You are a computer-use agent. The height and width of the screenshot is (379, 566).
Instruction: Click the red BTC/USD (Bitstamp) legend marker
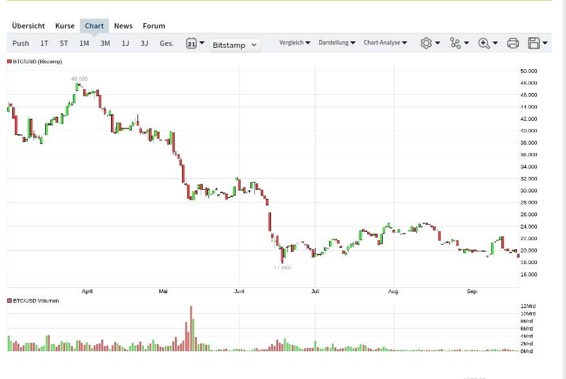[10, 61]
